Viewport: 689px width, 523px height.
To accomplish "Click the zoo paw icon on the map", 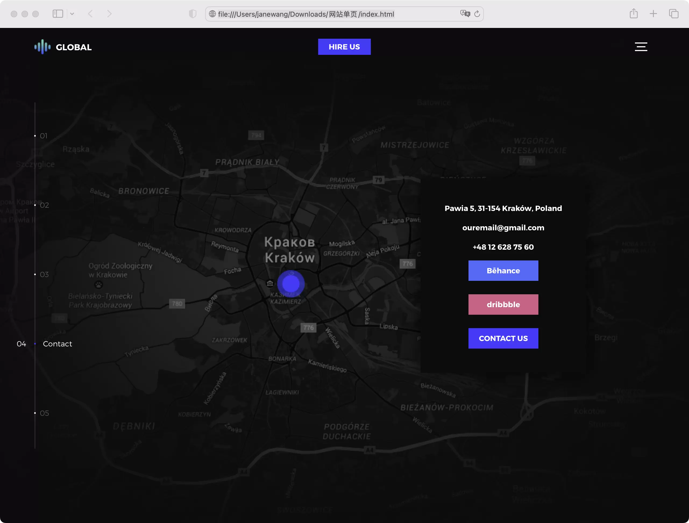I will tap(98, 284).
